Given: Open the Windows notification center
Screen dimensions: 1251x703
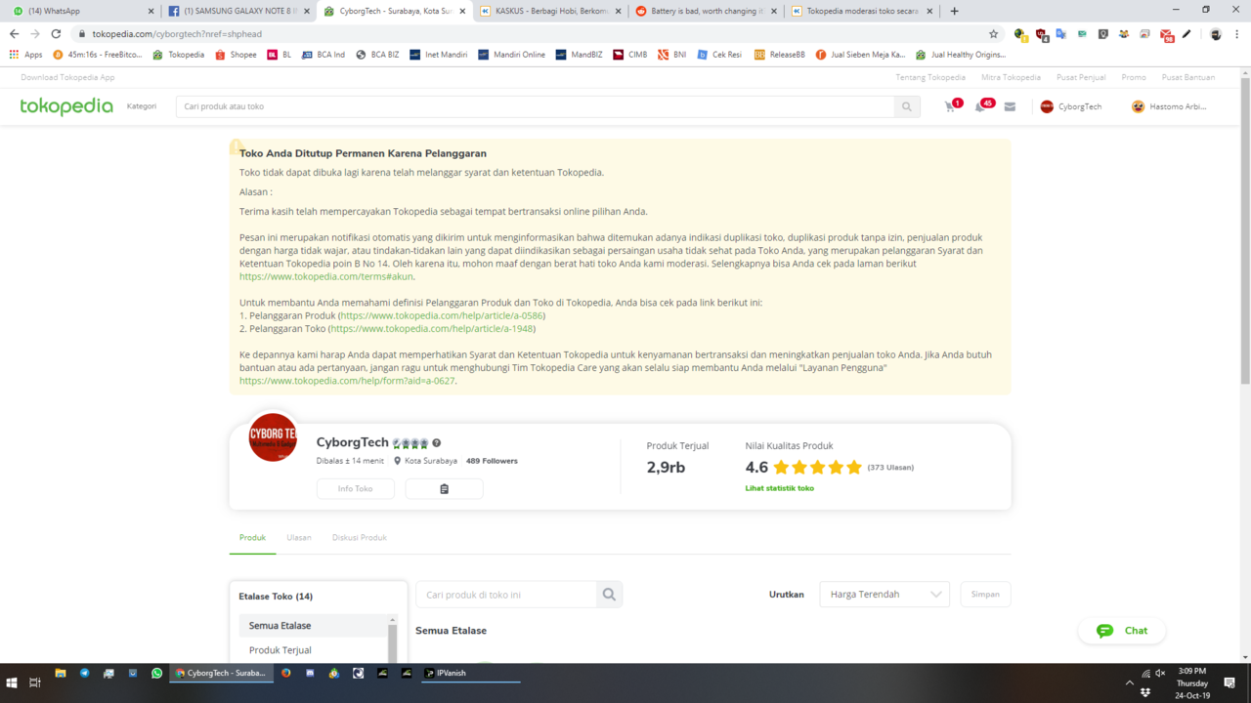Looking at the screenshot, I should pyautogui.click(x=1230, y=683).
